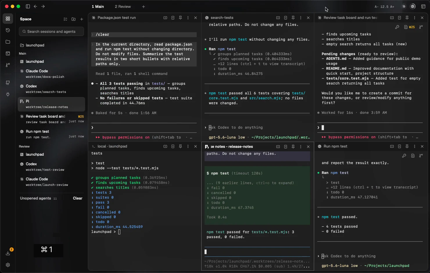Switch to the 2 Review tab

pyautogui.click(x=123, y=6)
